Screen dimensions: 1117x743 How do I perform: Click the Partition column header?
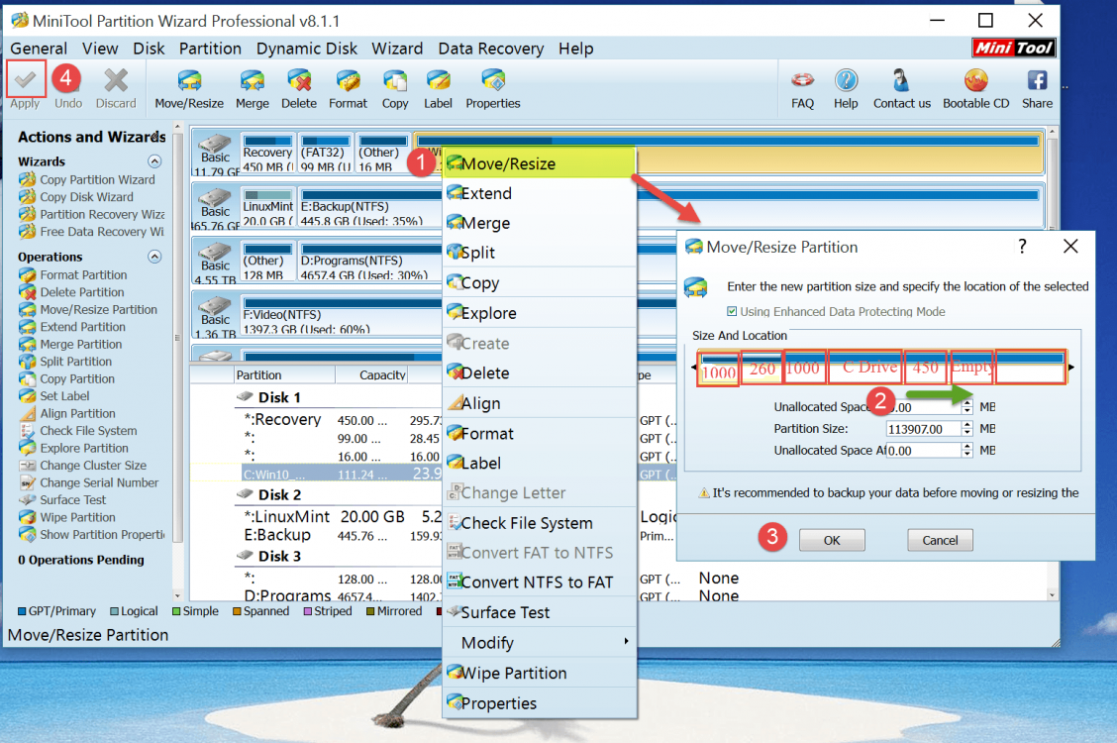pyautogui.click(x=285, y=374)
